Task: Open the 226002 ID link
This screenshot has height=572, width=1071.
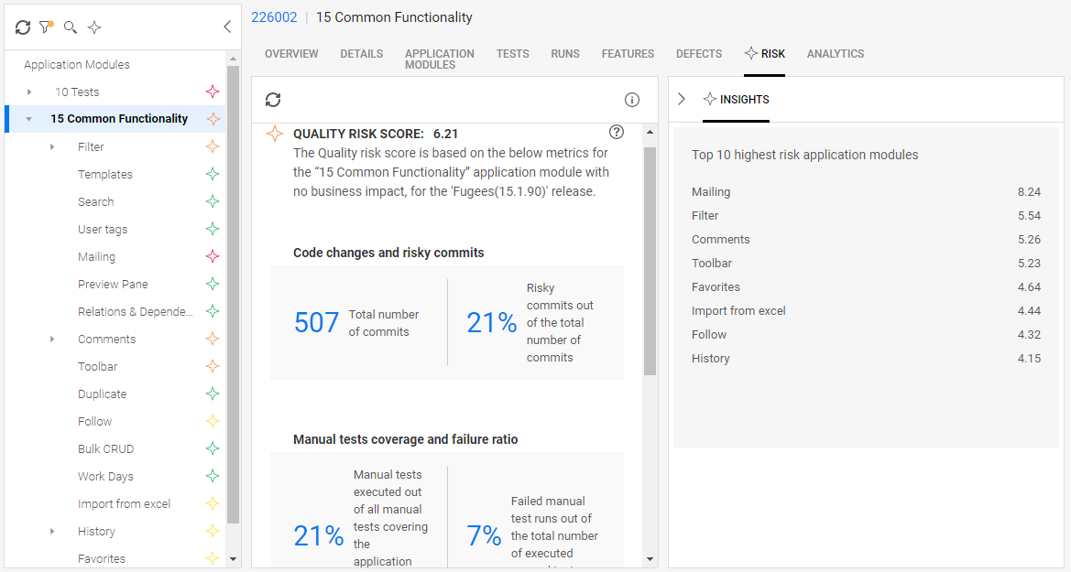Action: click(274, 17)
